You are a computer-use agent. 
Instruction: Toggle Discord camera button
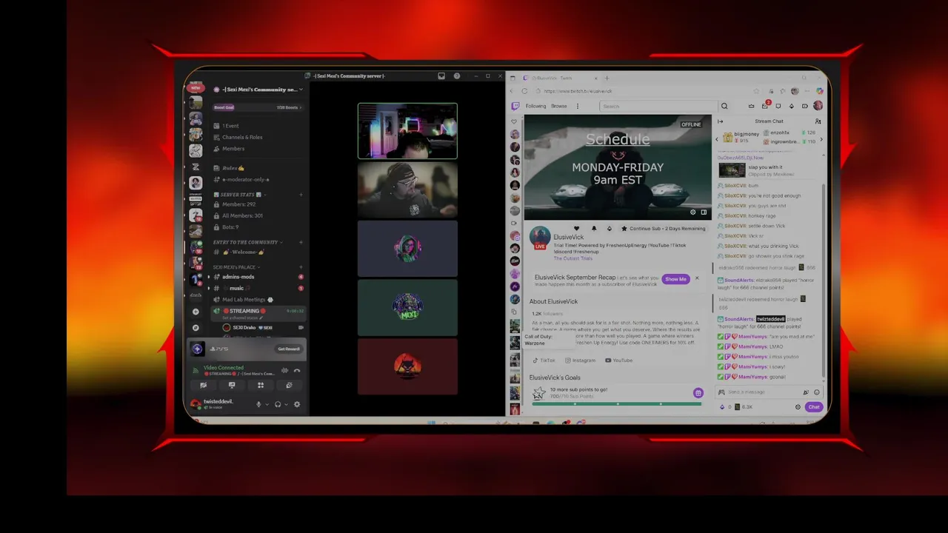[203, 385]
